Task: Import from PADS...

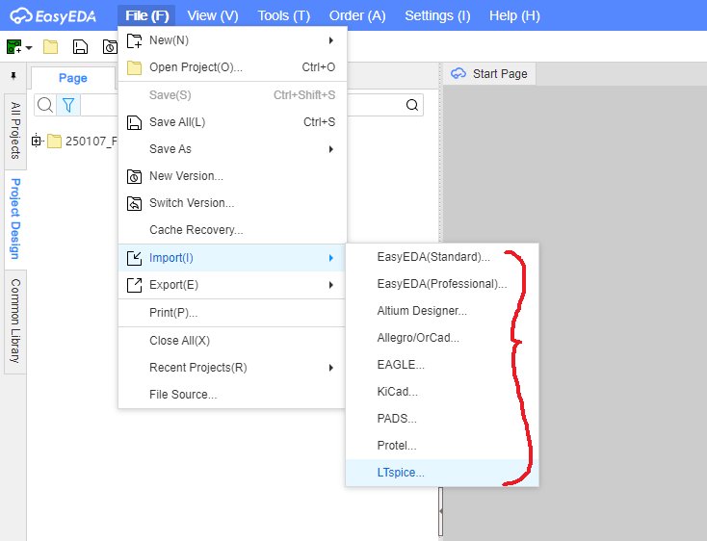Action: (x=442, y=419)
